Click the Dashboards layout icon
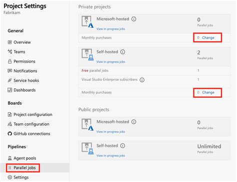This screenshot has height=182, width=237. (9, 90)
